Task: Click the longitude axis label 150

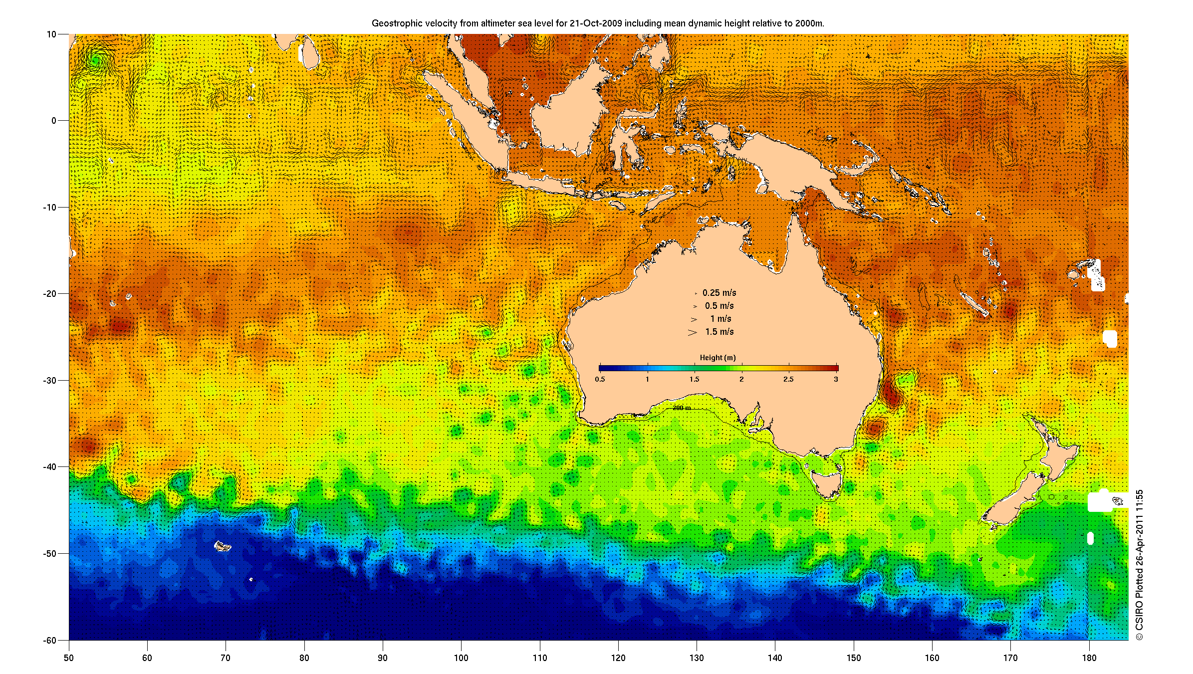Action: (854, 658)
